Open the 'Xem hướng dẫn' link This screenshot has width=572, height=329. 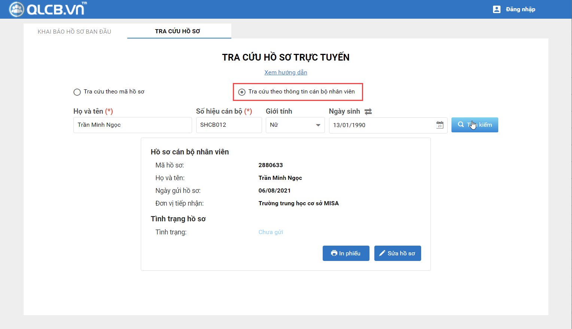pyautogui.click(x=286, y=73)
